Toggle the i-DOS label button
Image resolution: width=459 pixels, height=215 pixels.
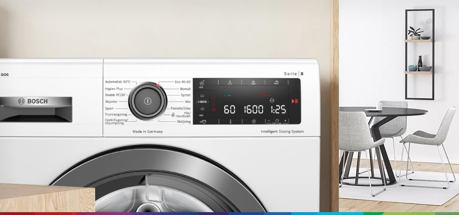pos(202,102)
